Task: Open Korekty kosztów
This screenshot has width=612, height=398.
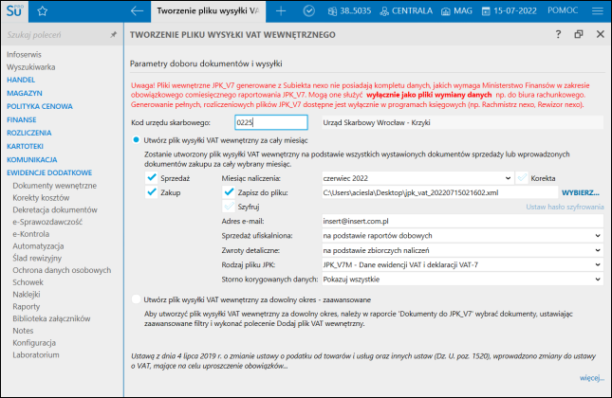Action: (41, 198)
